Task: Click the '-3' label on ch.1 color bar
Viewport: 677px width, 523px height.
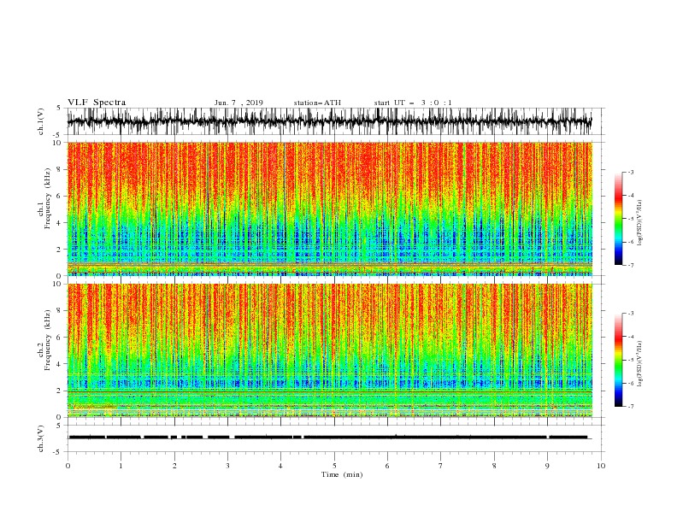Action: pyautogui.click(x=631, y=172)
